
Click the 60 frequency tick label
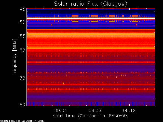click(22, 50)
